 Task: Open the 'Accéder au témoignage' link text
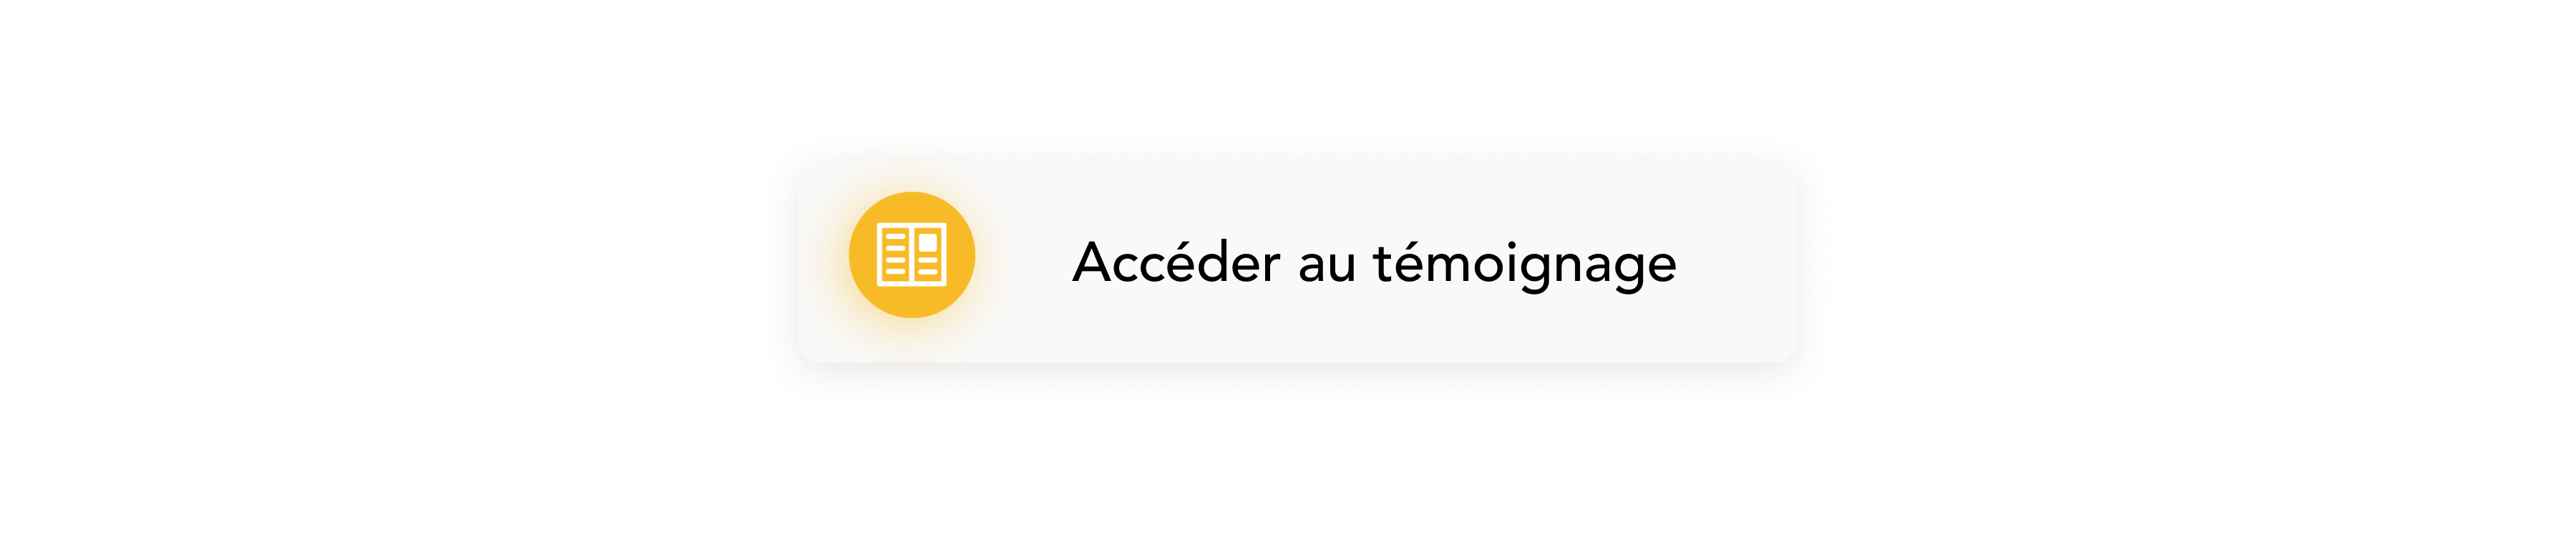tap(1374, 264)
